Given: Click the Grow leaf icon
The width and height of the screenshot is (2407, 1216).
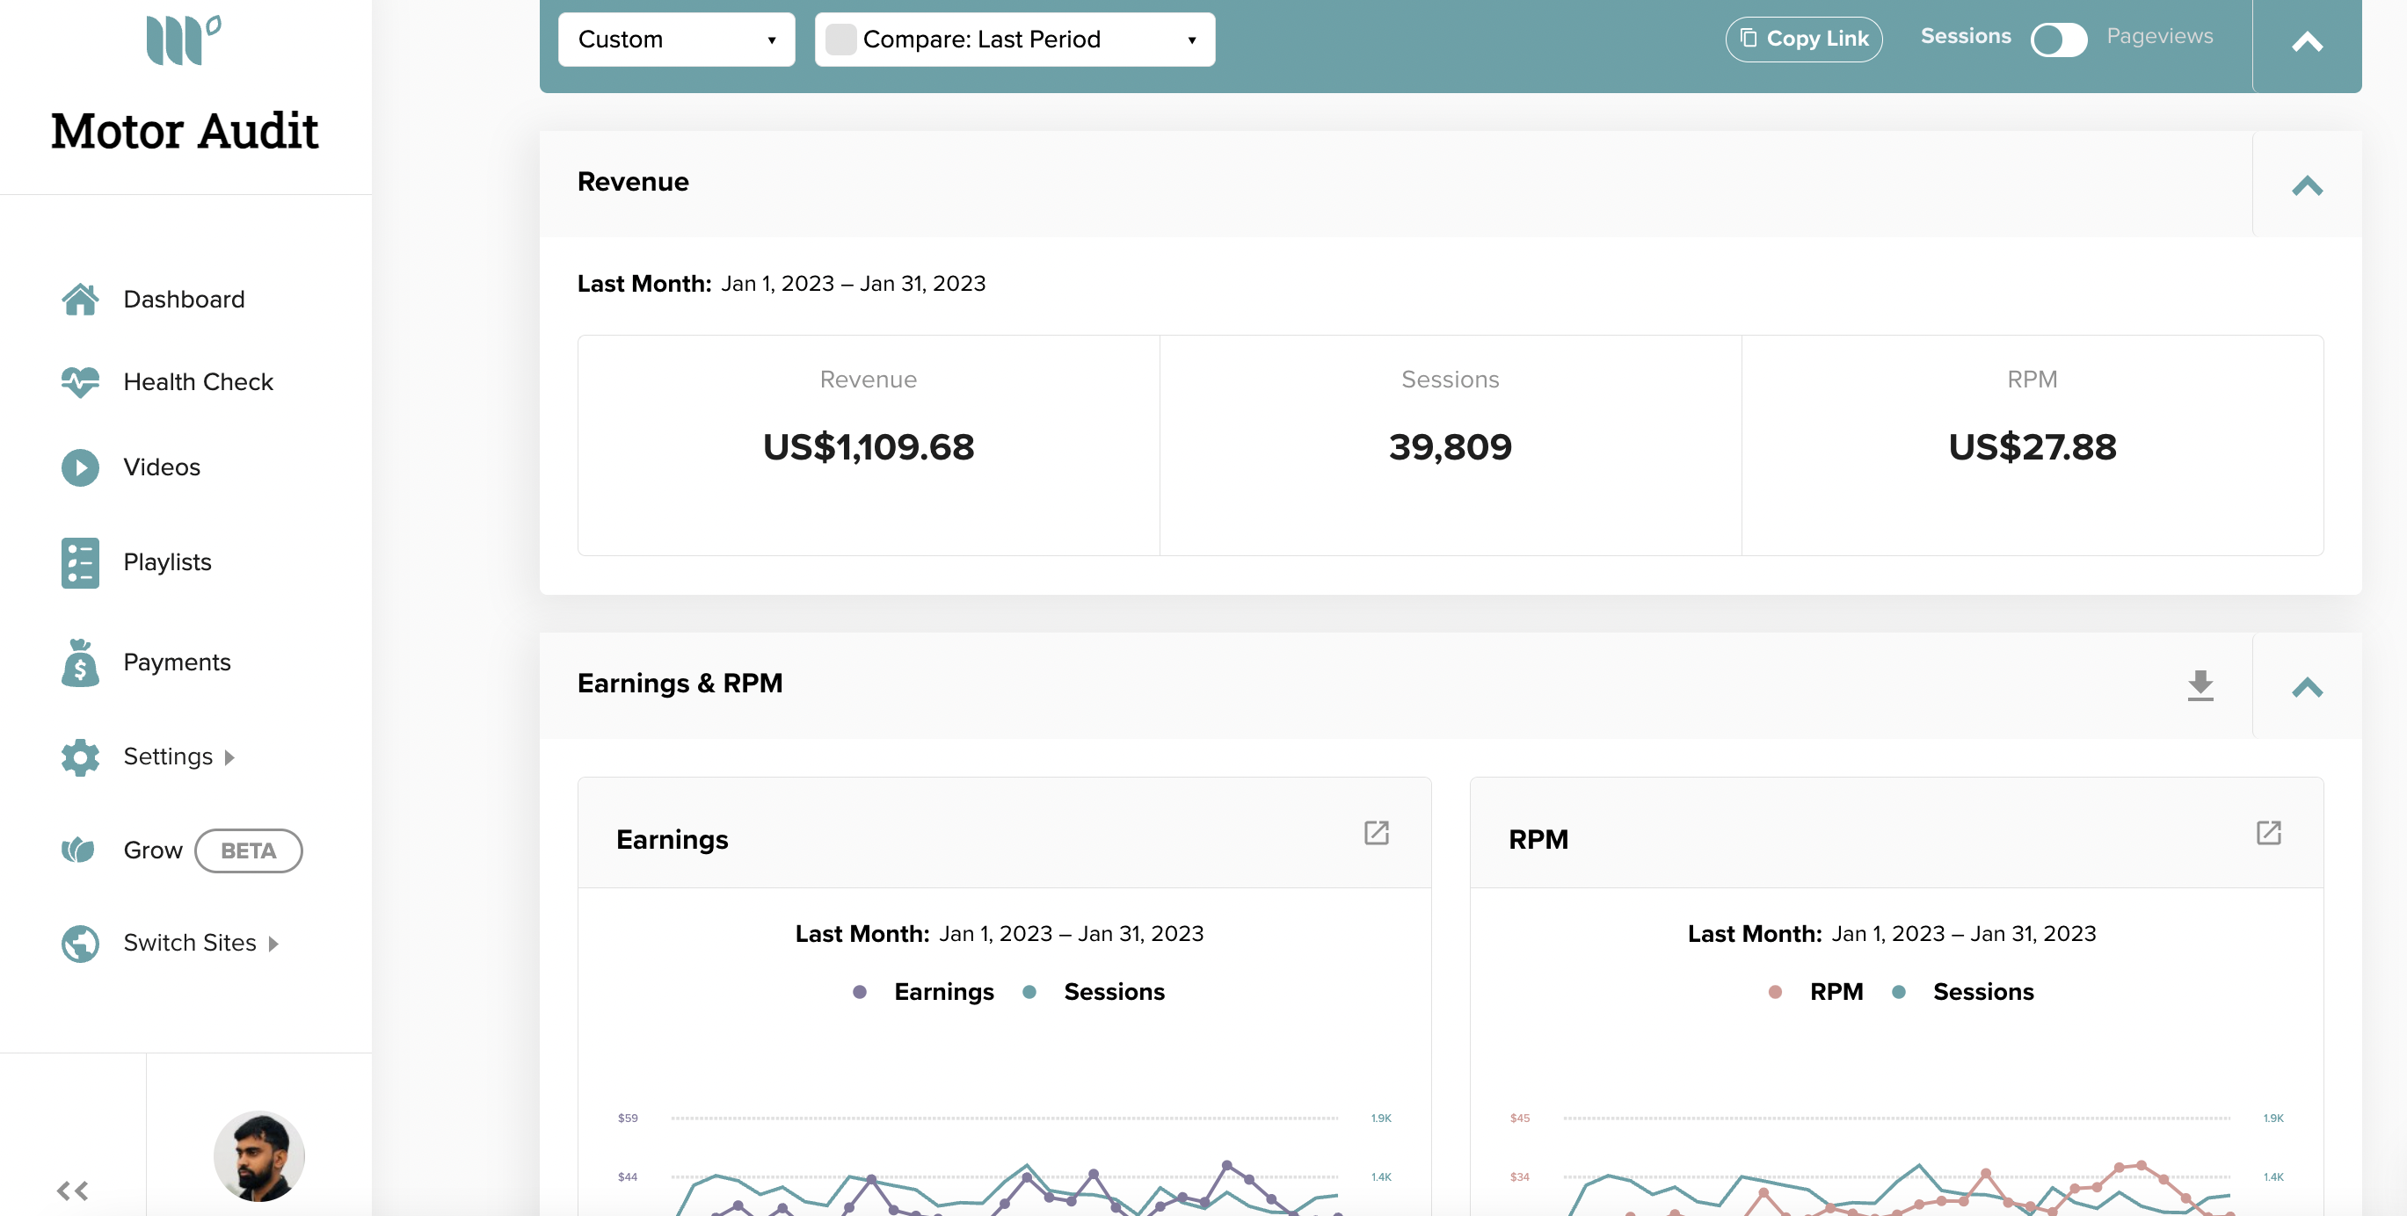Looking at the screenshot, I should [x=78, y=850].
